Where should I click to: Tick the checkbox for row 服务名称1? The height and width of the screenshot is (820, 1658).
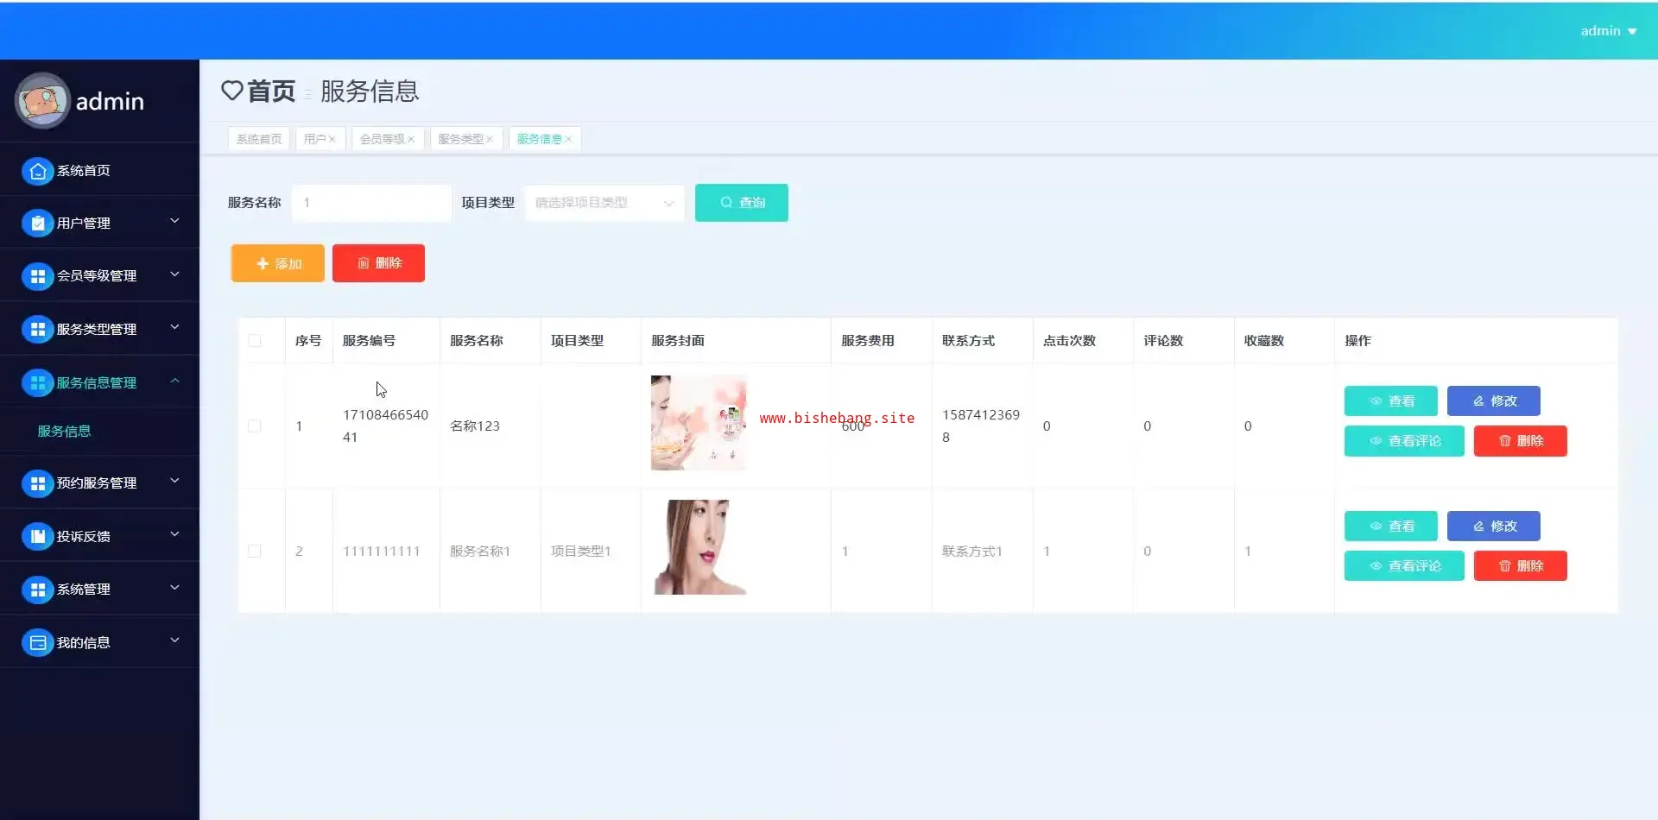[x=255, y=552]
